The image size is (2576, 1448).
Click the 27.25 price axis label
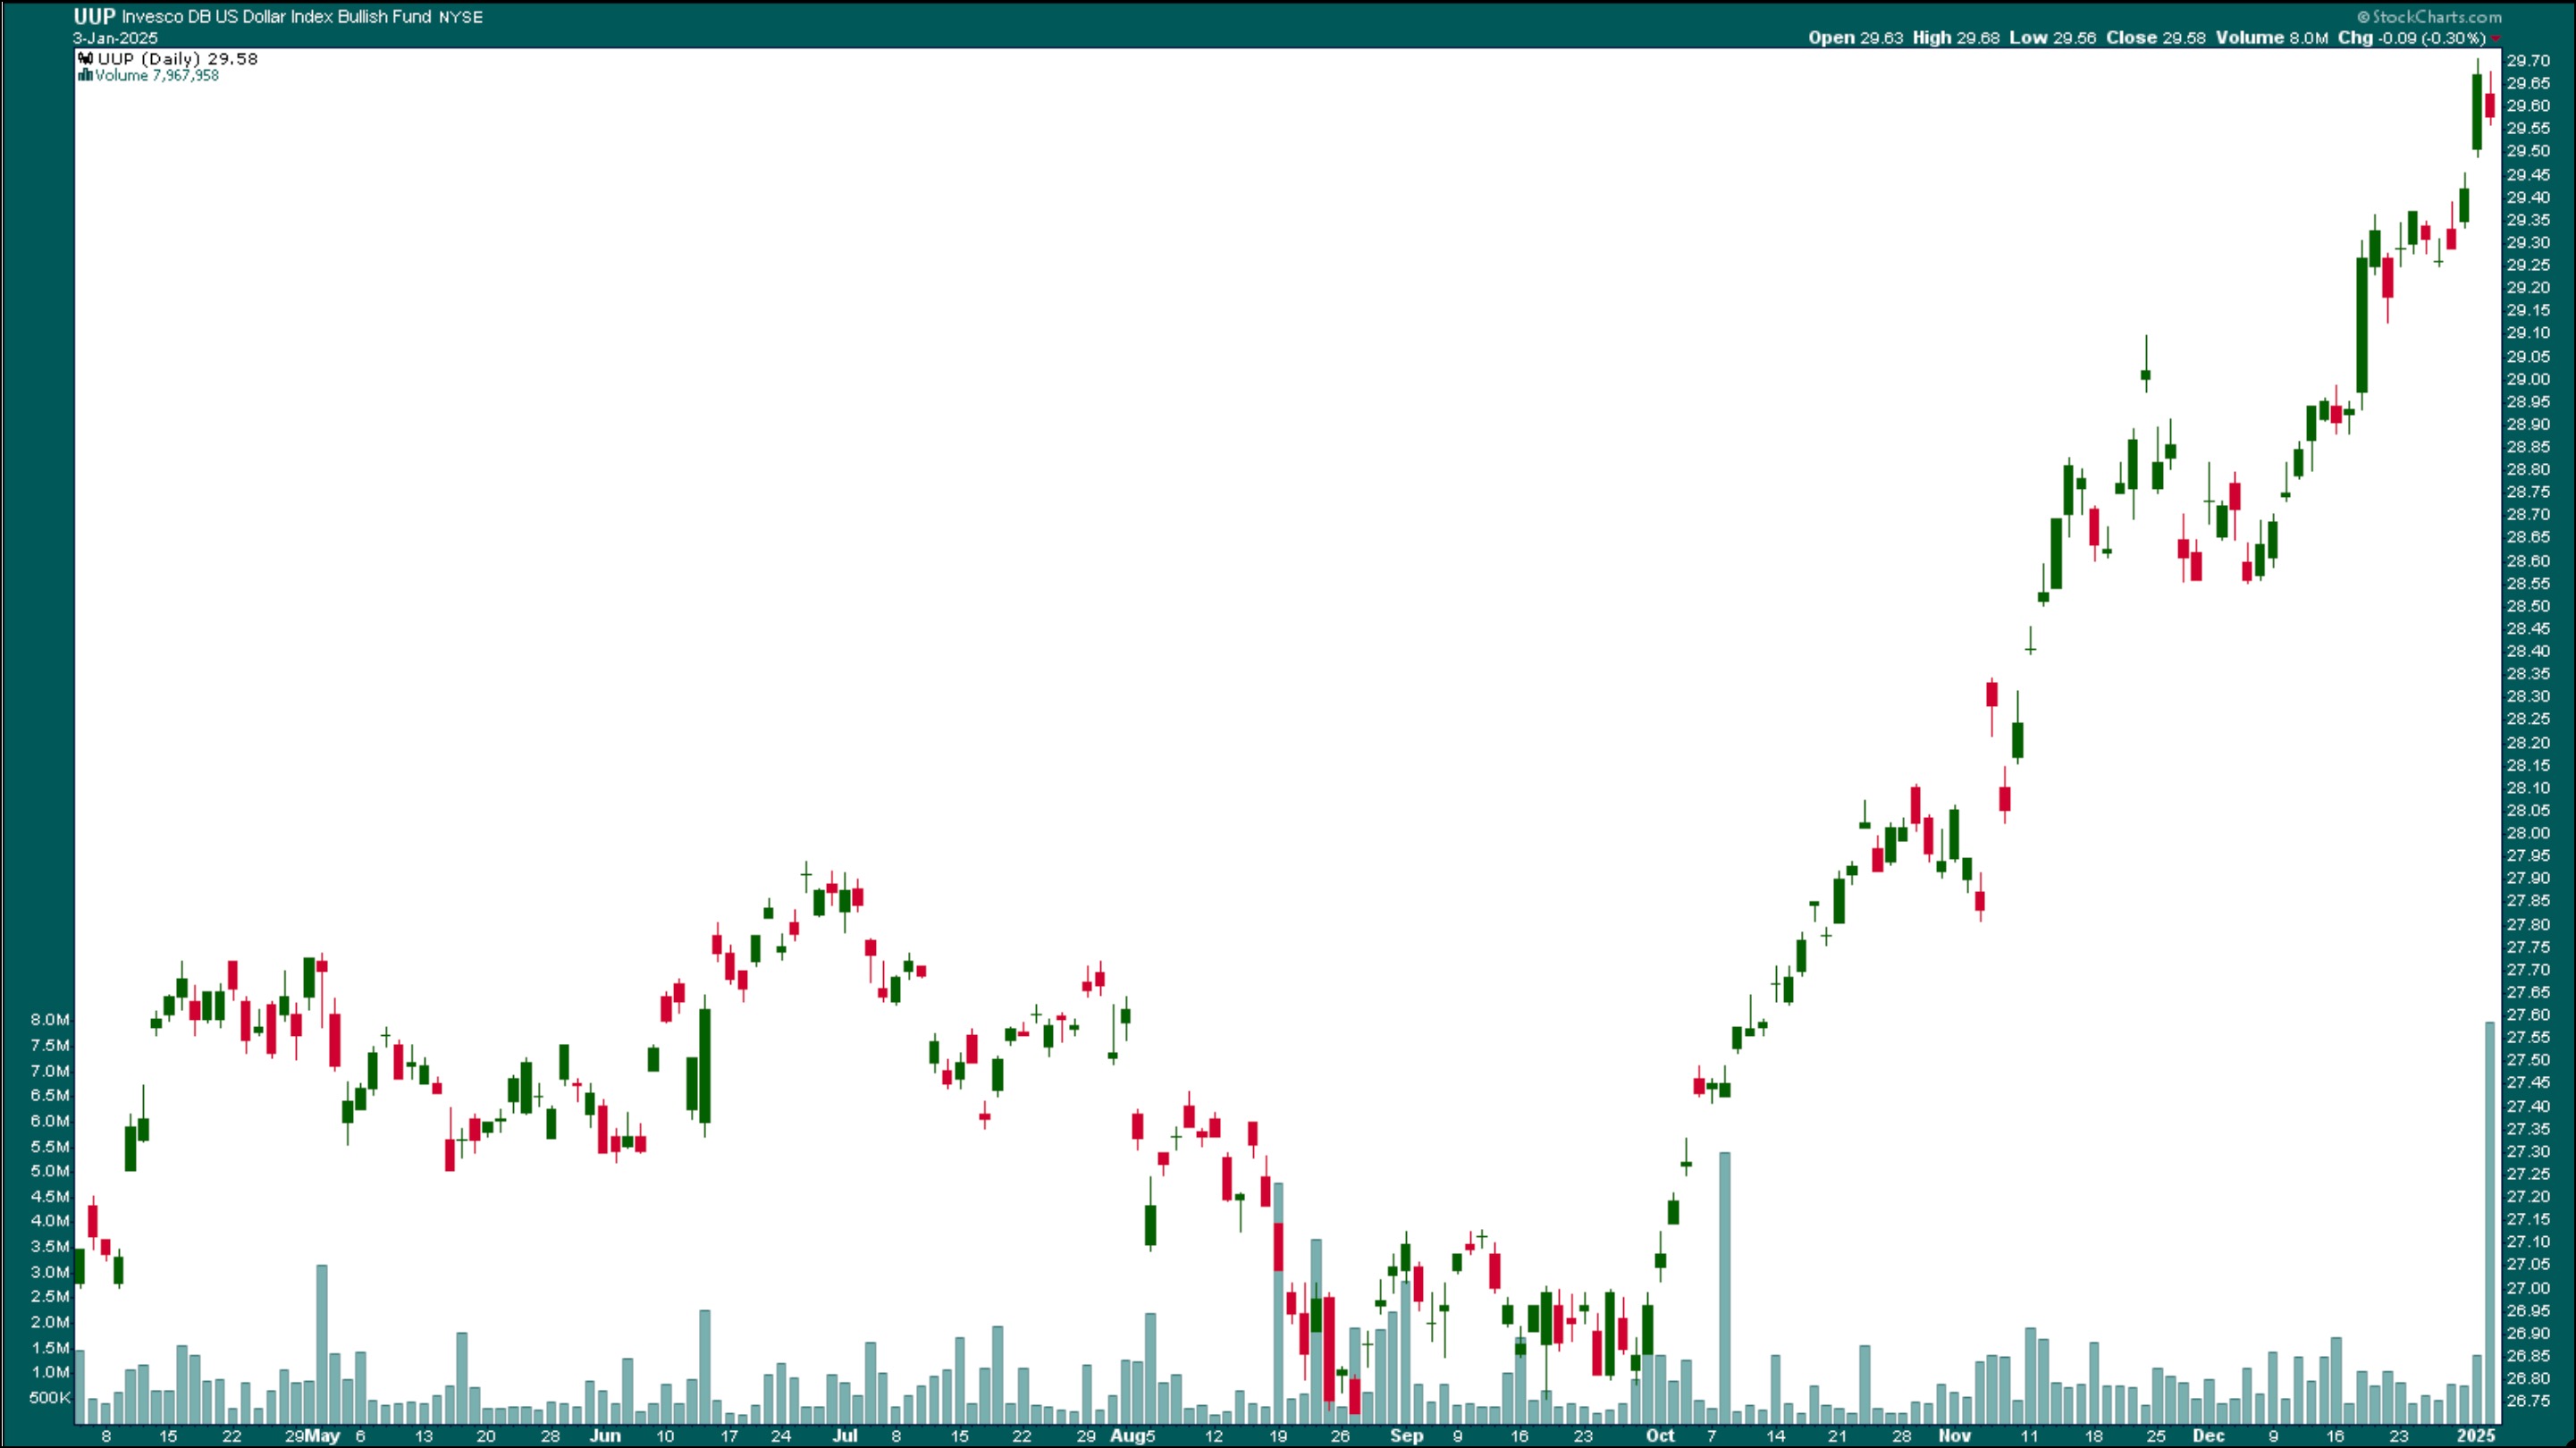[2527, 1174]
